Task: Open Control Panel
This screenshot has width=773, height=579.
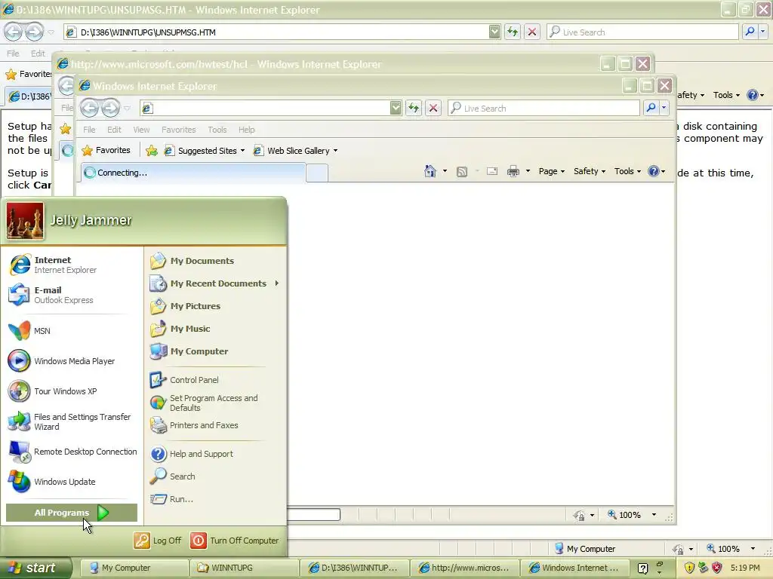Action: [215, 380]
